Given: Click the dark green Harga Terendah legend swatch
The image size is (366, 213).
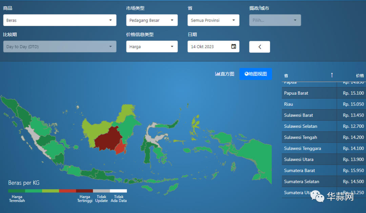Looking at the screenshot, I should click(x=17, y=191).
